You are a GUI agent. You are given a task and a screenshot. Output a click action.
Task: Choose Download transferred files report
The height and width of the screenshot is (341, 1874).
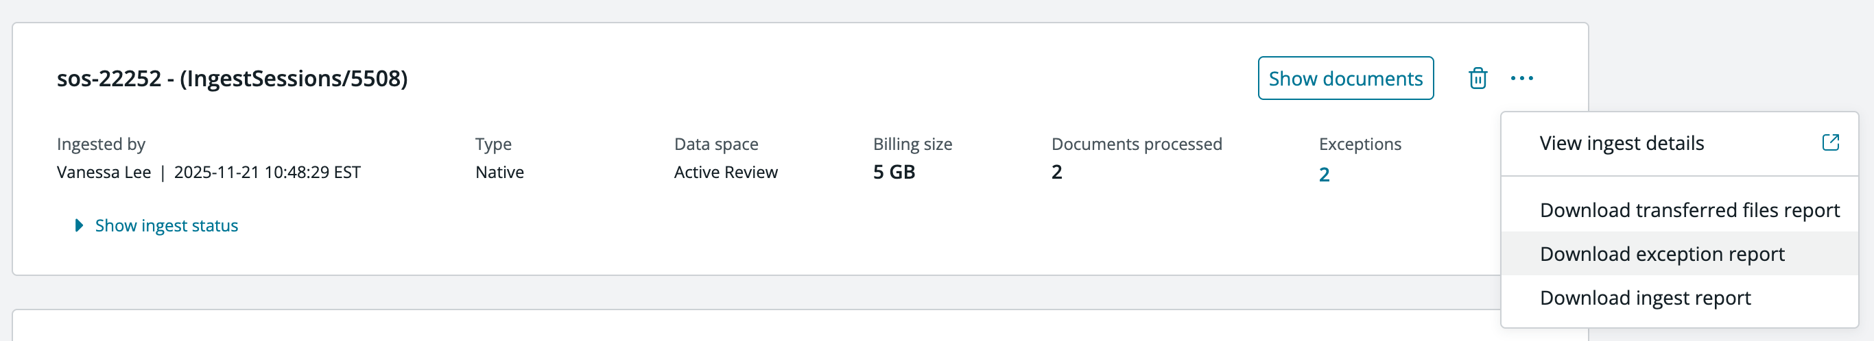tap(1689, 210)
